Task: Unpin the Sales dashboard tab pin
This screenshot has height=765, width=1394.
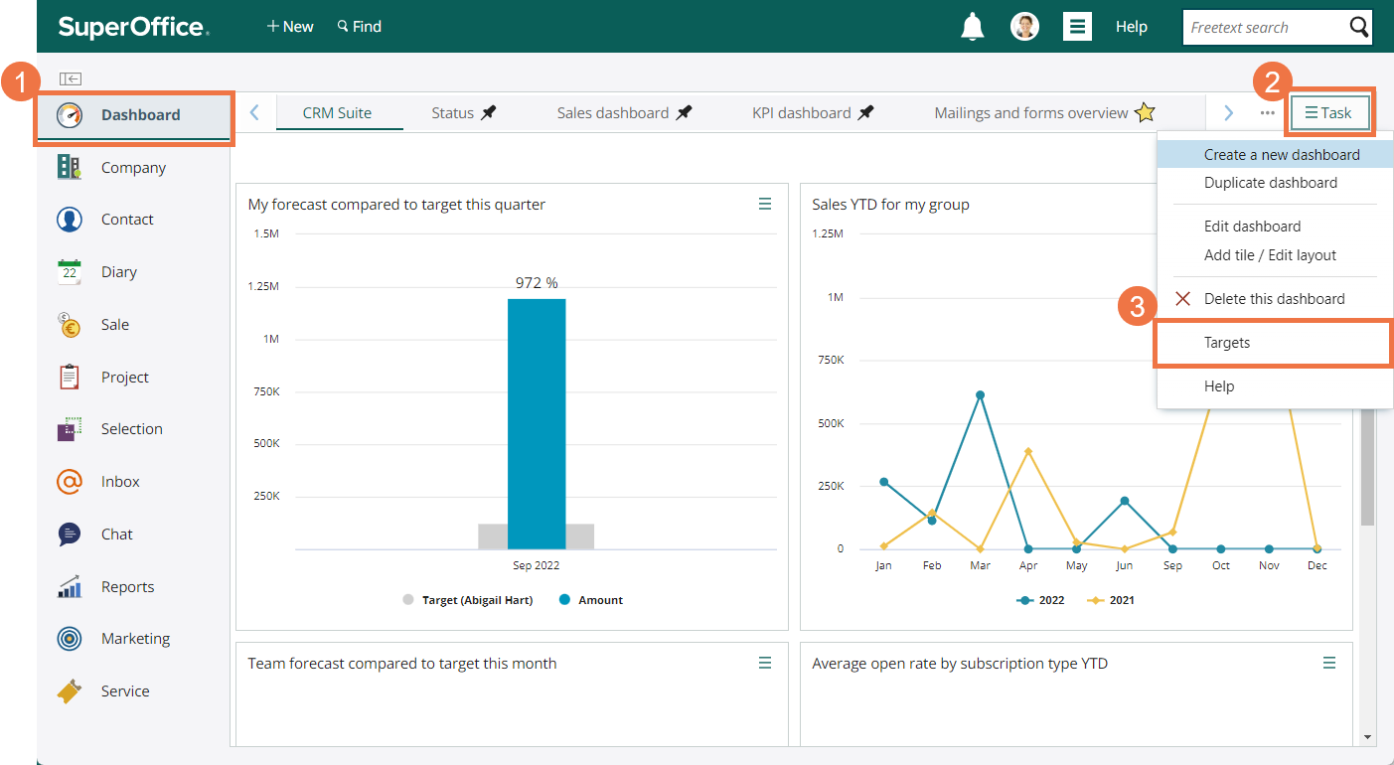Action: [x=684, y=113]
